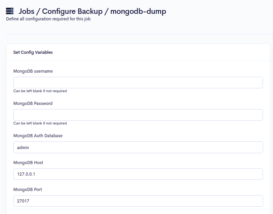This screenshot has width=273, height=214.
Task: Focus the MongoDB Password input field
Action: [x=138, y=115]
